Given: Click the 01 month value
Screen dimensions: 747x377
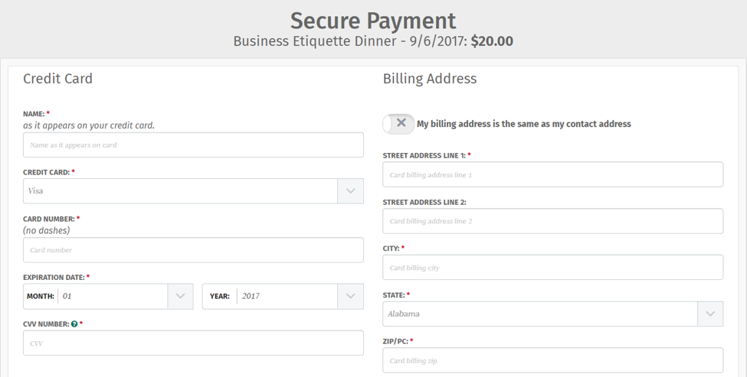Looking at the screenshot, I should click(67, 296).
